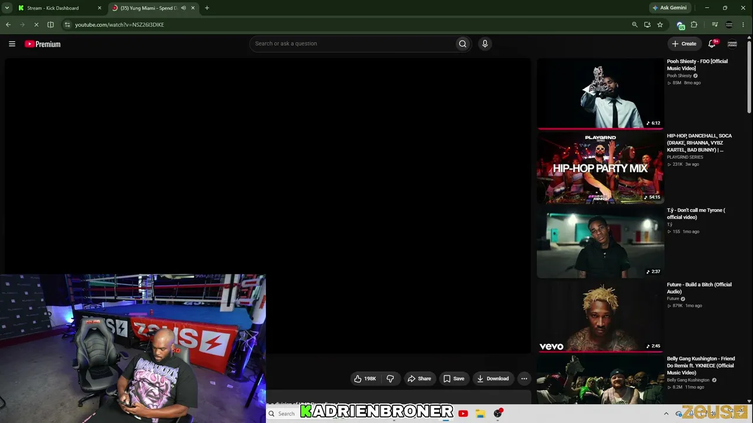Viewport: 753px width, 423px height.
Task: Bookmark this page with the star icon
Action: pyautogui.click(x=660, y=25)
